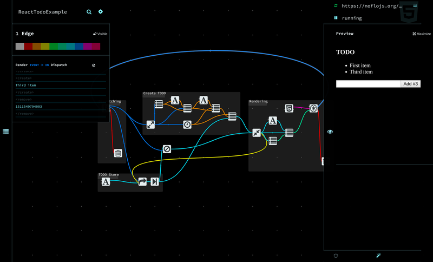Image resolution: width=433 pixels, height=262 pixels.
Task: Select the trash can node
Action: 118,153
